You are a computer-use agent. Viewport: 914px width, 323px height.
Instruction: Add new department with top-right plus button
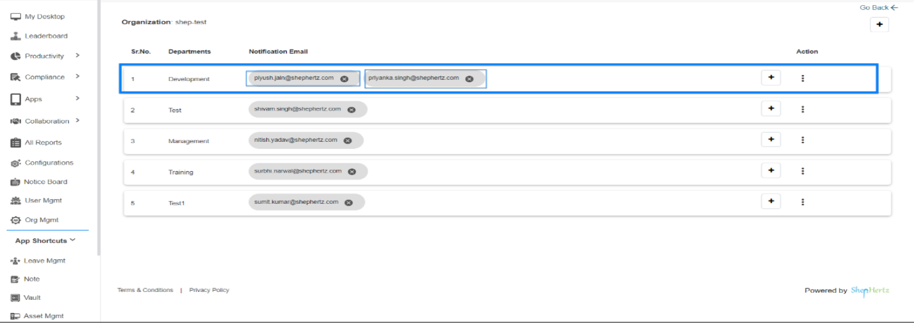[x=879, y=24]
